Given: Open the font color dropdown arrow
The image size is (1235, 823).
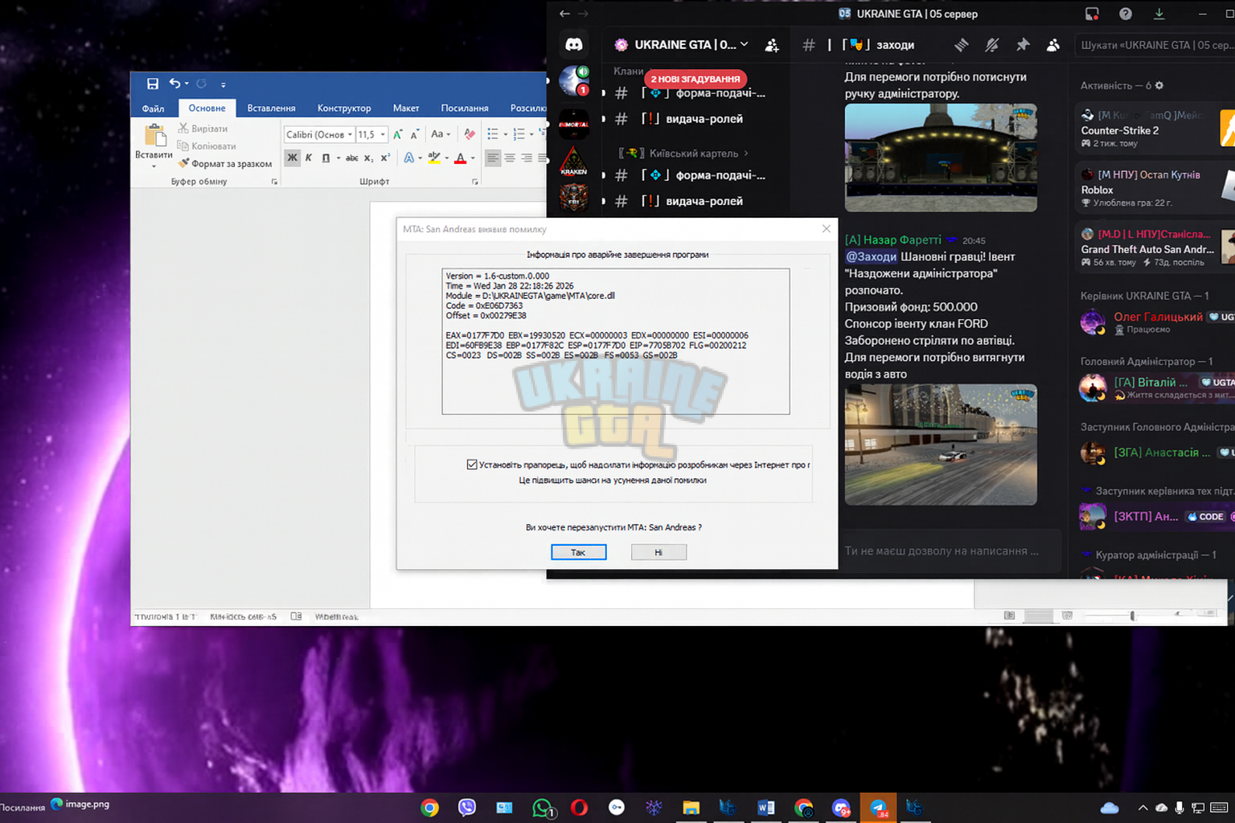Looking at the screenshot, I should (473, 158).
